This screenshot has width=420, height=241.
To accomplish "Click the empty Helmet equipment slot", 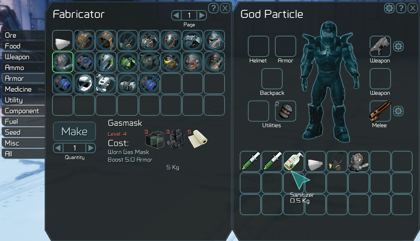I will point(258,46).
